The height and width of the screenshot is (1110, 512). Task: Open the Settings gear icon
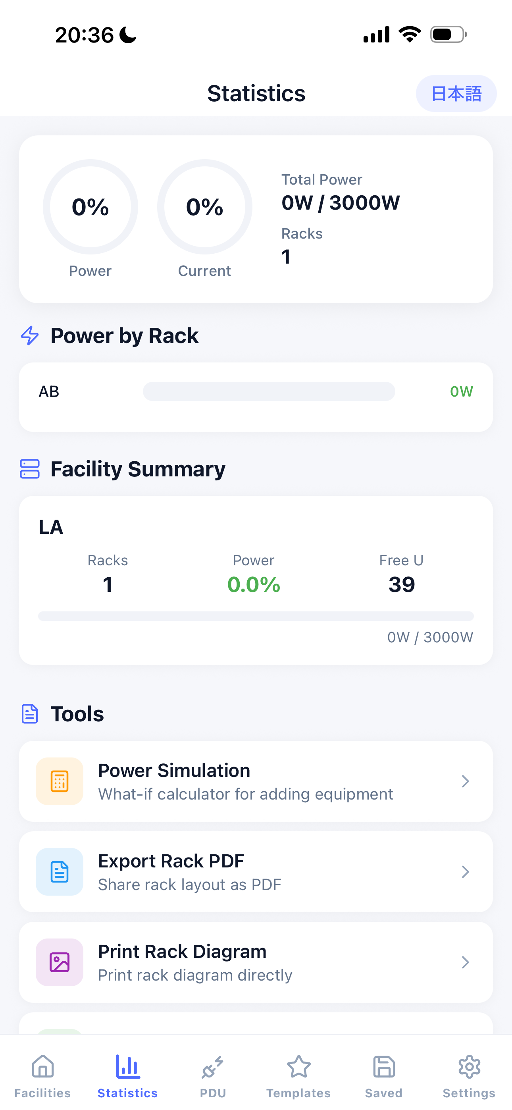tap(469, 1067)
